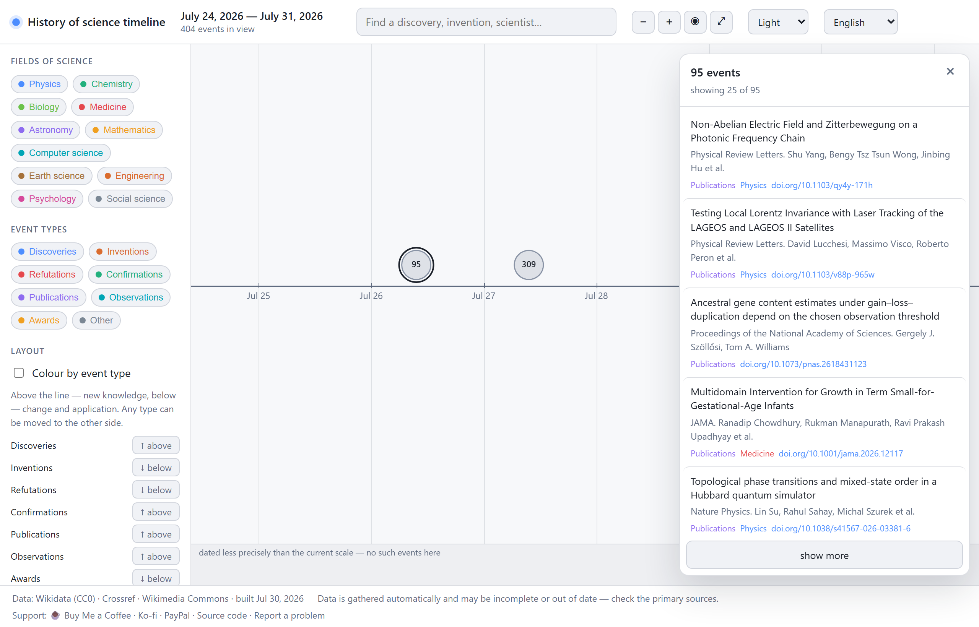The image size is (979, 627).
Task: Switch Observations placement from above
Action: click(x=156, y=556)
